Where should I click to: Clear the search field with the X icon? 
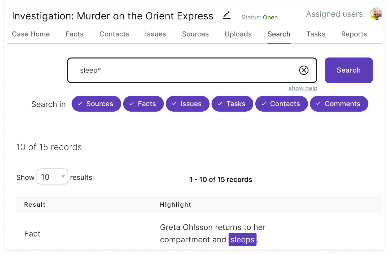tap(304, 70)
